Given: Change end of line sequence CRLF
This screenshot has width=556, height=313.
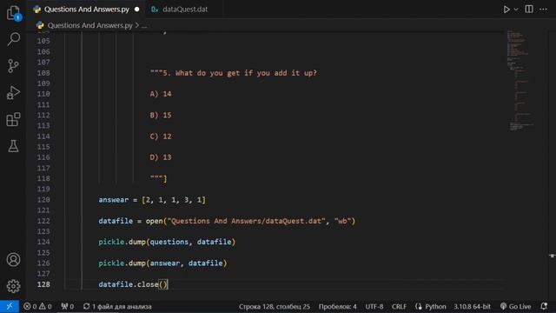Looking at the screenshot, I should point(399,306).
